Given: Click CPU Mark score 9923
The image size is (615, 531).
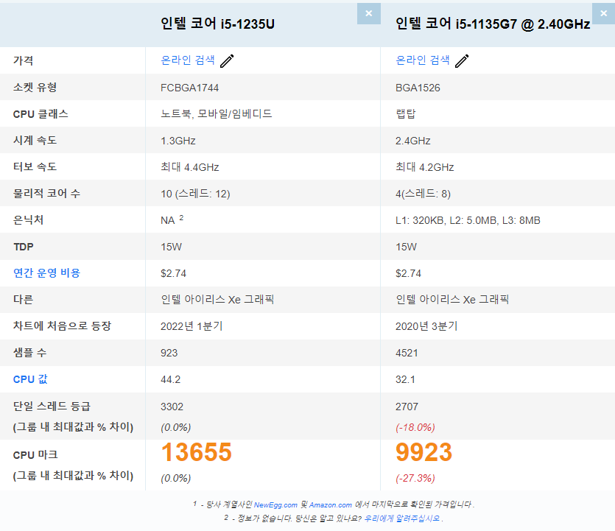Looking at the screenshot, I should [424, 452].
